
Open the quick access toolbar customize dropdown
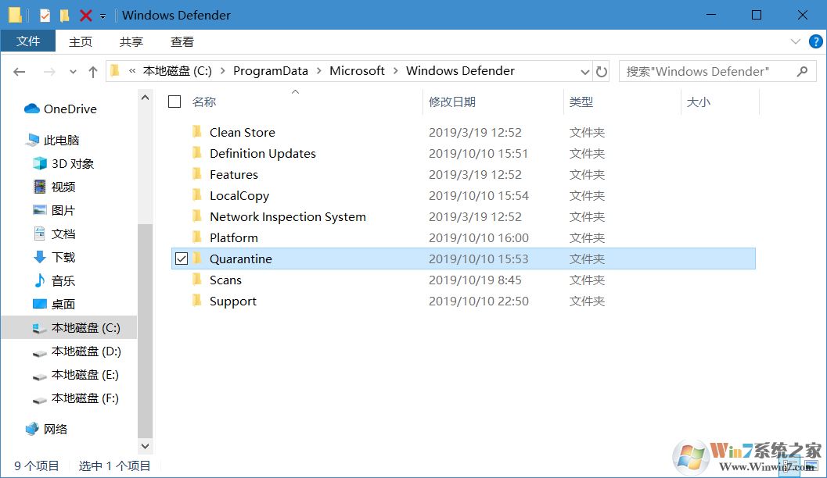coord(102,14)
